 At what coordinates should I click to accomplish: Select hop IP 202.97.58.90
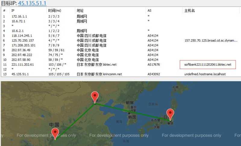[21, 60]
